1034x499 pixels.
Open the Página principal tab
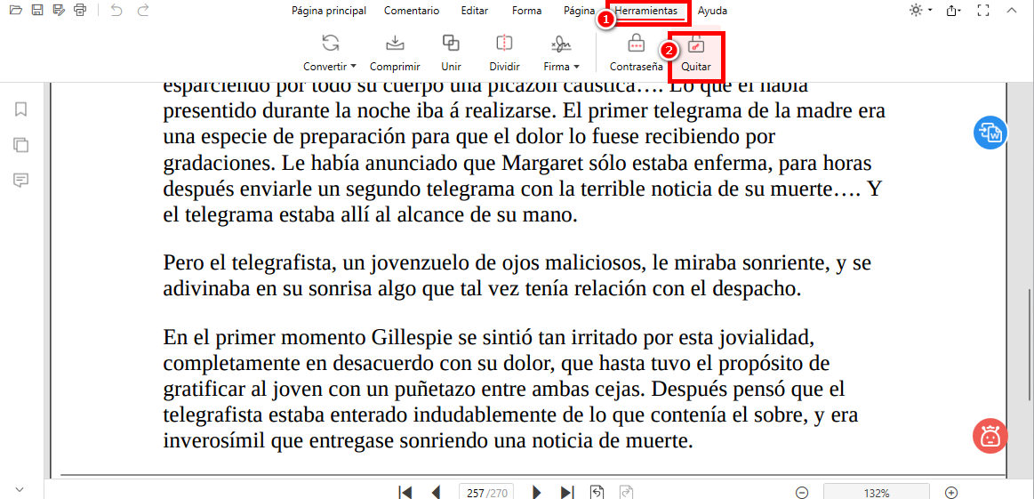[x=329, y=11]
